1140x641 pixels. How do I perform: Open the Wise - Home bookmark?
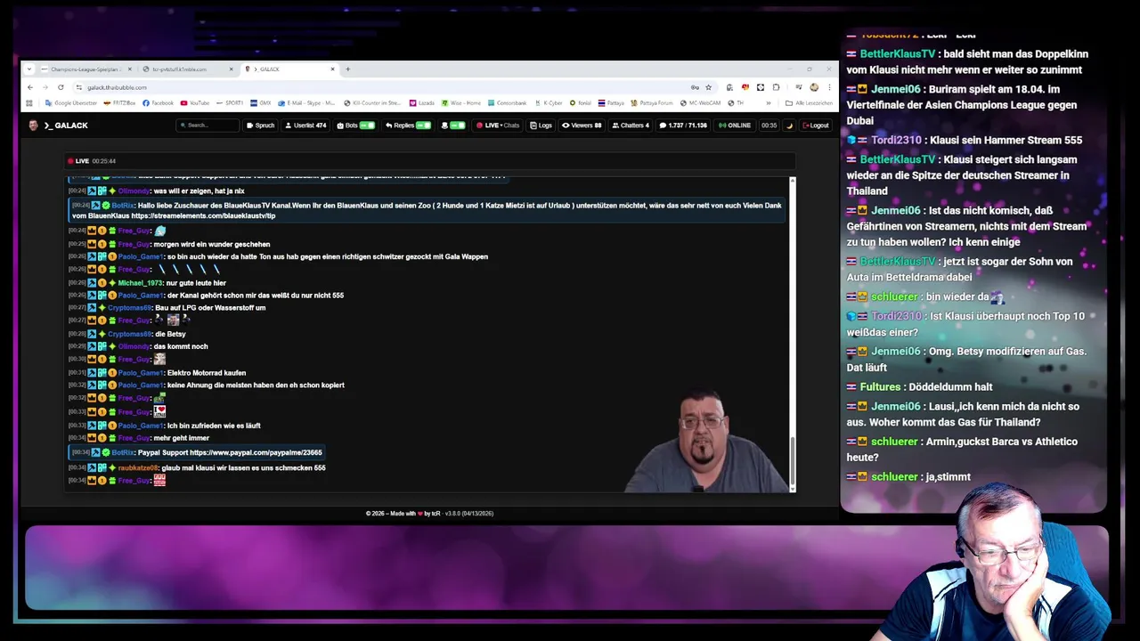coord(461,102)
